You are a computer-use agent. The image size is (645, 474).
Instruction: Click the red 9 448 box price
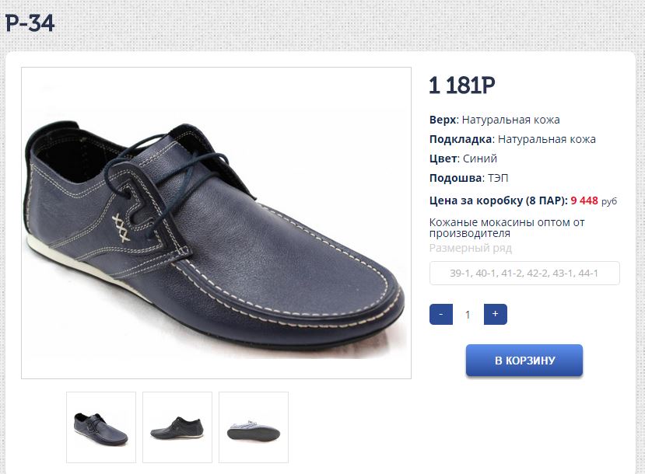[x=584, y=200]
